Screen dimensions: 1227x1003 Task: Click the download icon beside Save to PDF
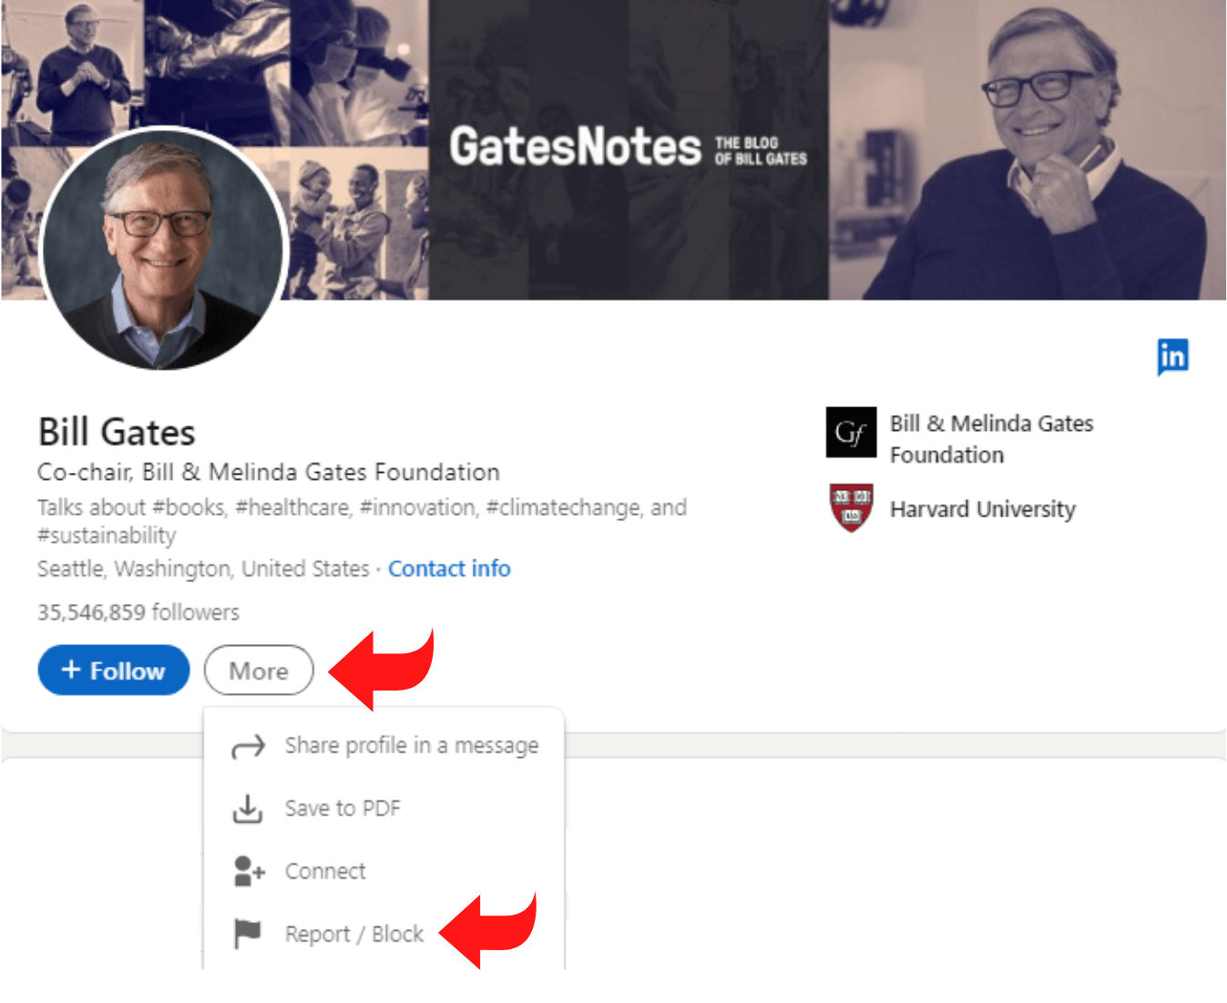point(248,809)
